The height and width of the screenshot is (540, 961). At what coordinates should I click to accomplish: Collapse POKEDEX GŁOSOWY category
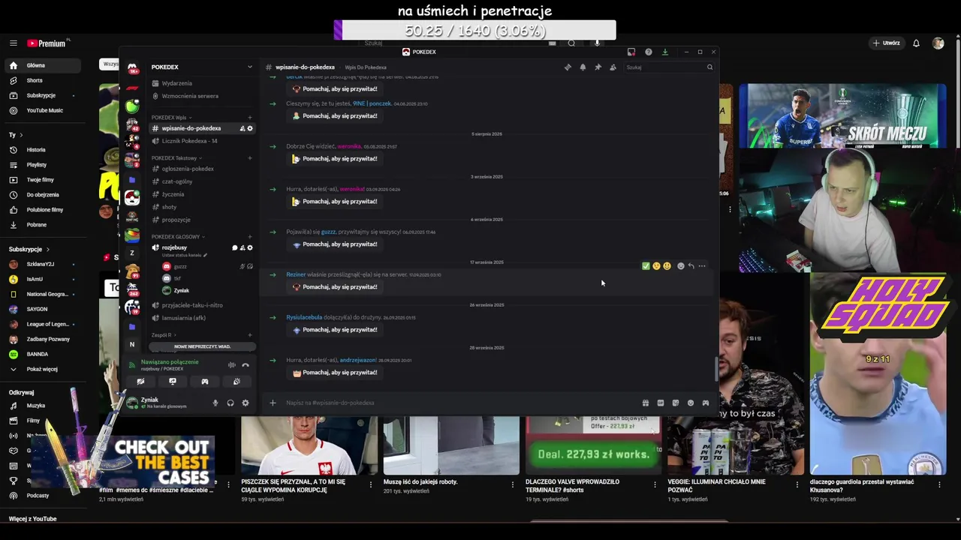pyautogui.click(x=177, y=237)
